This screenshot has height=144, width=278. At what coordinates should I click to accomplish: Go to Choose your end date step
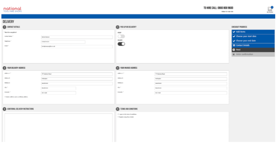253,41
